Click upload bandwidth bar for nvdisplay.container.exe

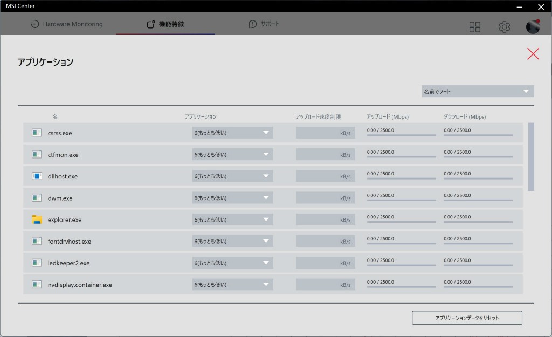(401, 287)
